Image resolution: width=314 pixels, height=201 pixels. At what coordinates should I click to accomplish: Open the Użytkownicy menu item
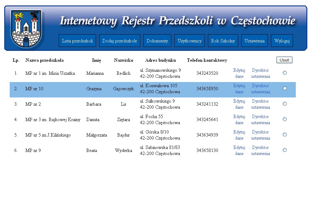pyautogui.click(x=189, y=41)
